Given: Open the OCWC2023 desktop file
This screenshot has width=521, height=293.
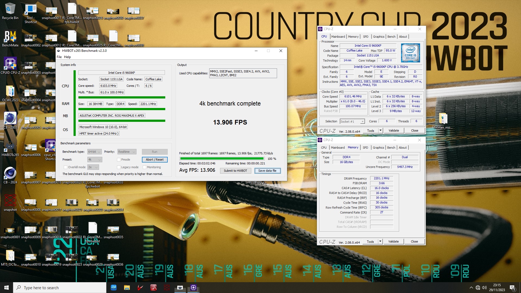Looking at the screenshot, I should click(10, 93).
